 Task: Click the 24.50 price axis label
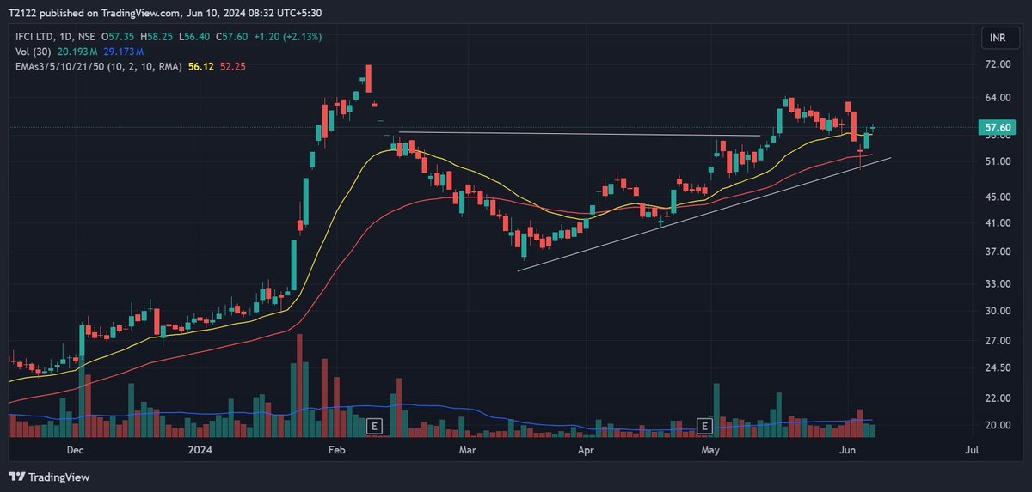[x=997, y=368]
